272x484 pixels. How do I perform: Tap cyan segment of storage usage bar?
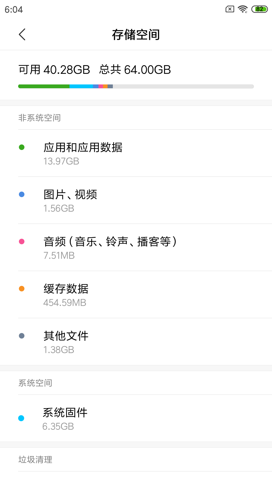81,86
